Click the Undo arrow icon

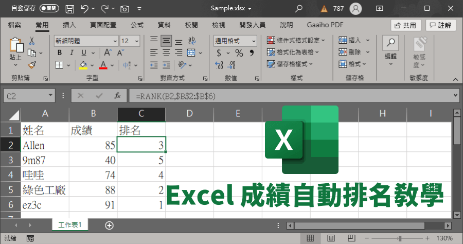84,9
